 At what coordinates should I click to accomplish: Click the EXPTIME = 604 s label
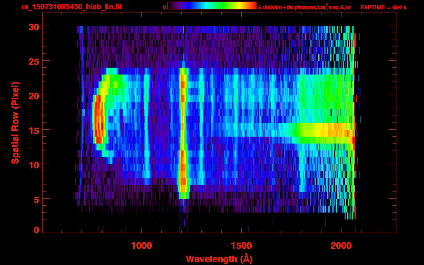pyautogui.click(x=383, y=7)
